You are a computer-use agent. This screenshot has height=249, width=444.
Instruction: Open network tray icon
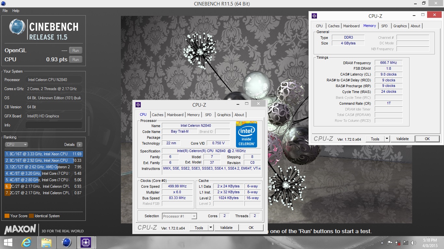[x=406, y=243]
